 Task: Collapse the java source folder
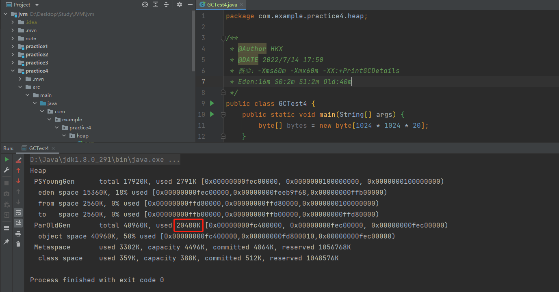point(35,103)
